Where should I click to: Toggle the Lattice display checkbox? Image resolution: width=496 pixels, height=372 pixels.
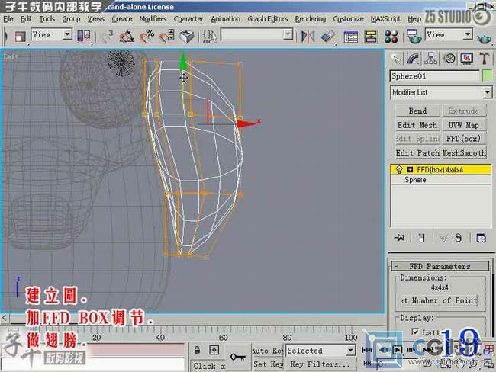tap(415, 332)
